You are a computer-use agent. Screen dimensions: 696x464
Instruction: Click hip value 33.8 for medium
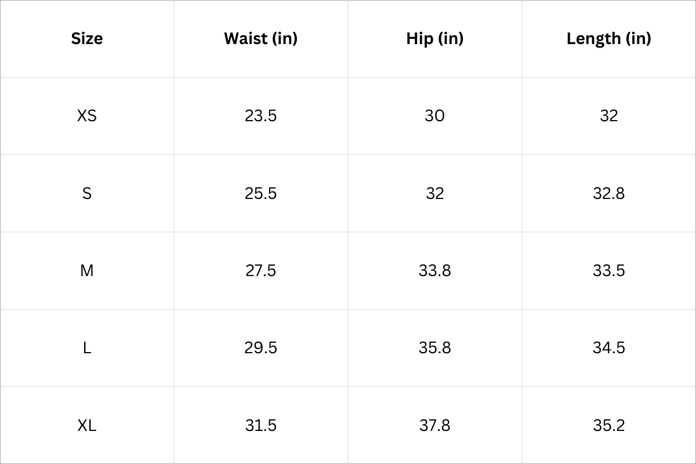click(x=435, y=270)
